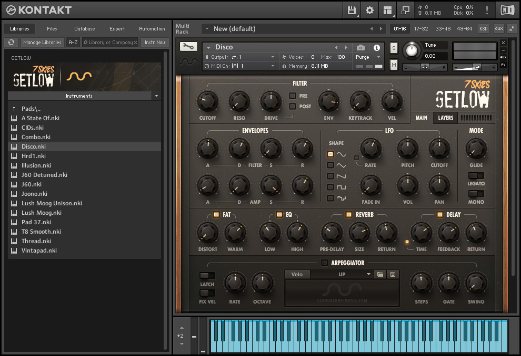Click the save floppy disk icon in header
The image size is (521, 356).
point(352,10)
